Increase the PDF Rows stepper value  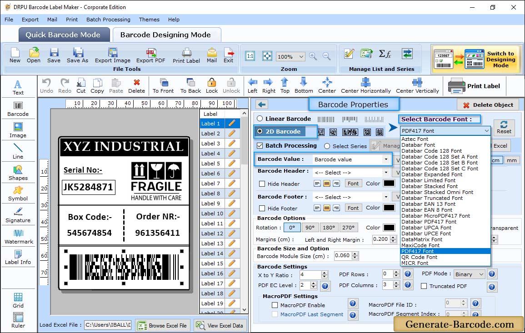(396, 272)
